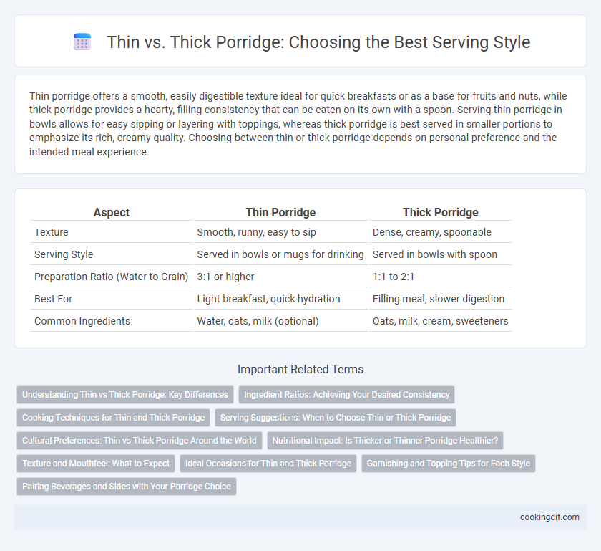
Task: Open 'Garnishing and Topping Tips for Each Style'
Action: pos(449,464)
